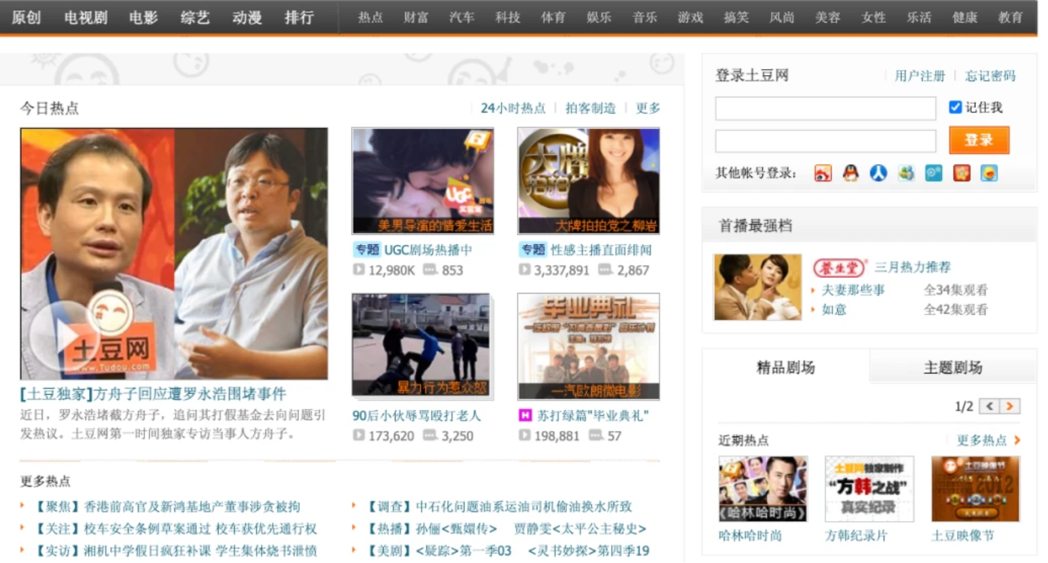
Task: Open the 90后小伙辱骂殴打老人 video link
Action: [417, 415]
